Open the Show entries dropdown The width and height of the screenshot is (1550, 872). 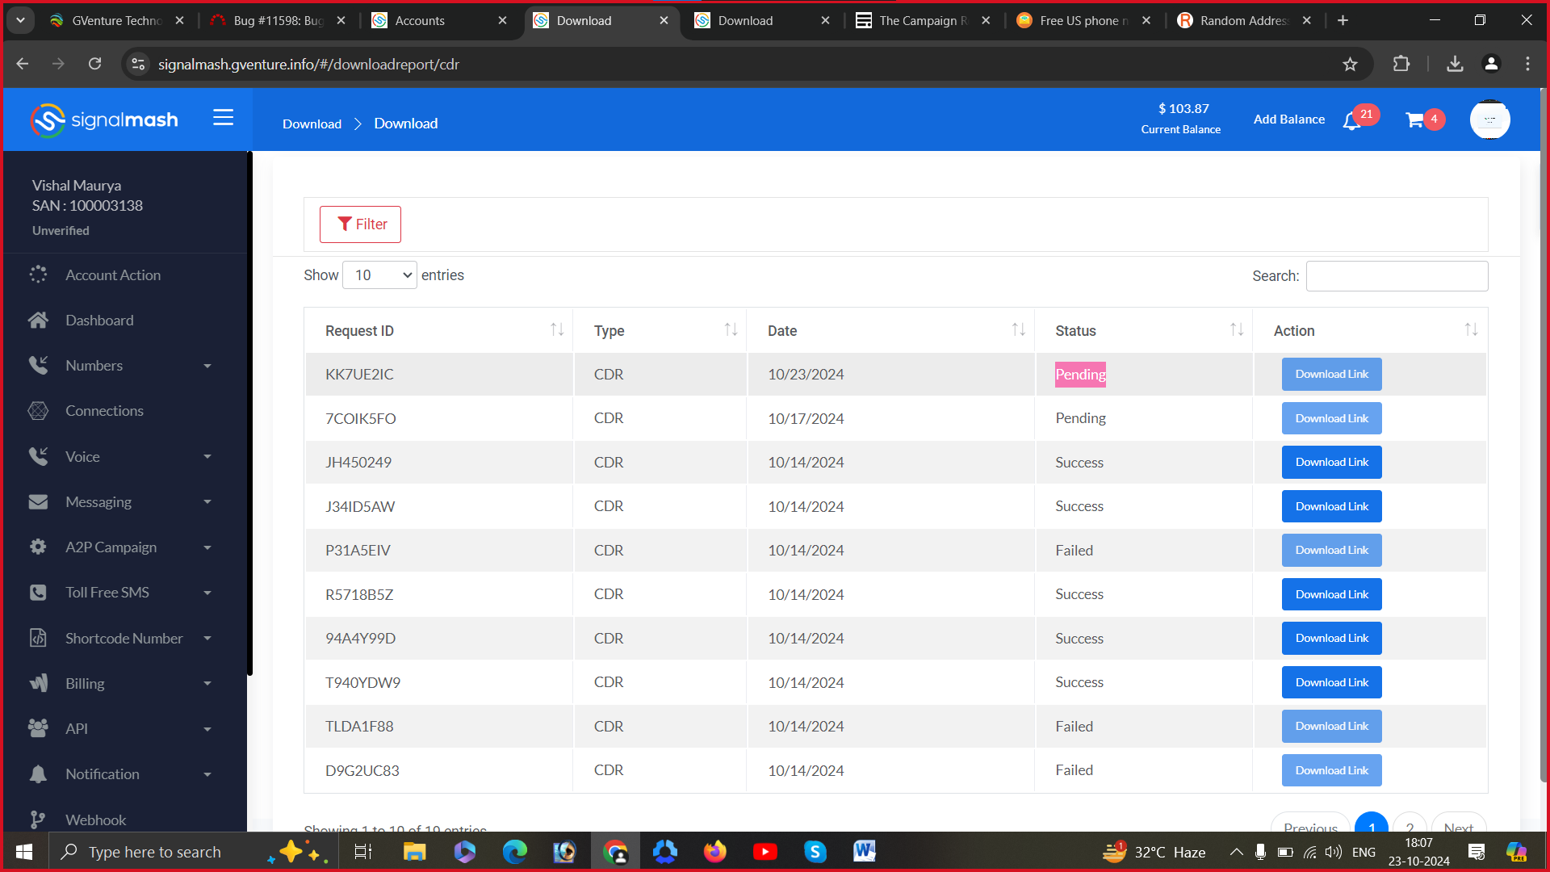(379, 275)
